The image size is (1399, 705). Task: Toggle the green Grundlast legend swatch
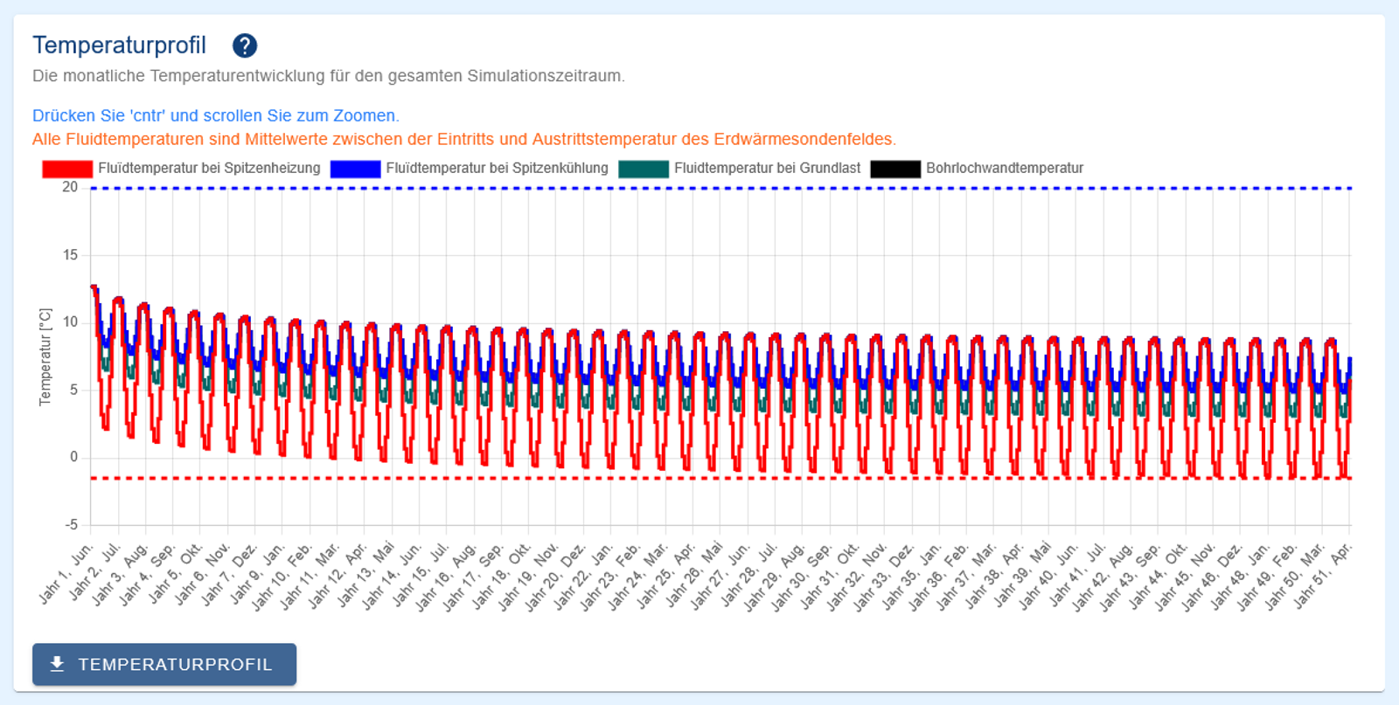[x=644, y=169]
